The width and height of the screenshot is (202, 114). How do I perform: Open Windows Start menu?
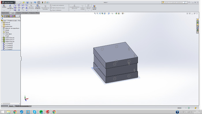[x=2, y=112]
